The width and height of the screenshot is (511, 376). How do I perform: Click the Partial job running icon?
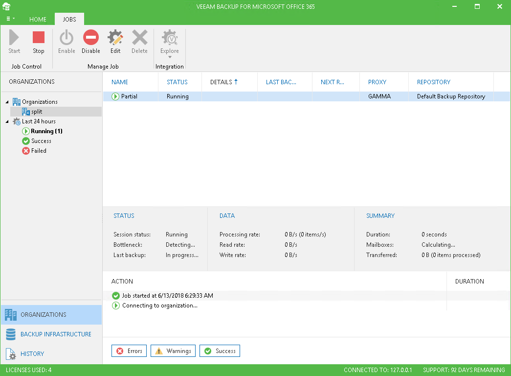tap(115, 96)
